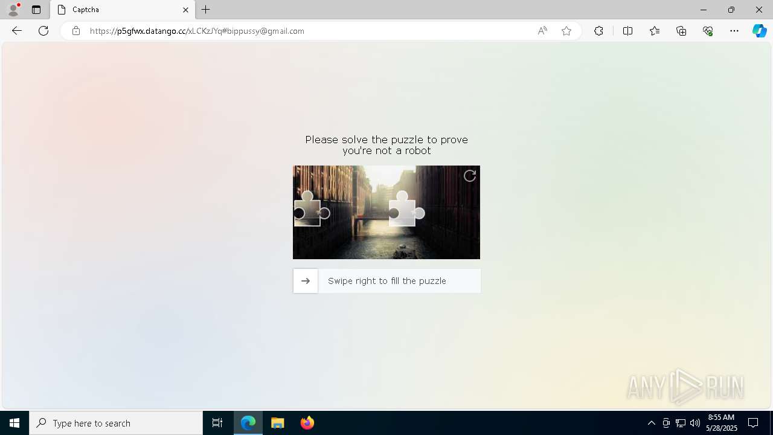This screenshot has height=435, width=773.
Task: Click the 'Swipe right to fill the puzzle' track
Action: 387,281
